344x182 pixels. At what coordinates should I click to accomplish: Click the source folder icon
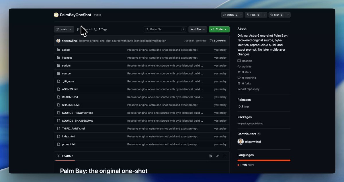tap(58, 73)
